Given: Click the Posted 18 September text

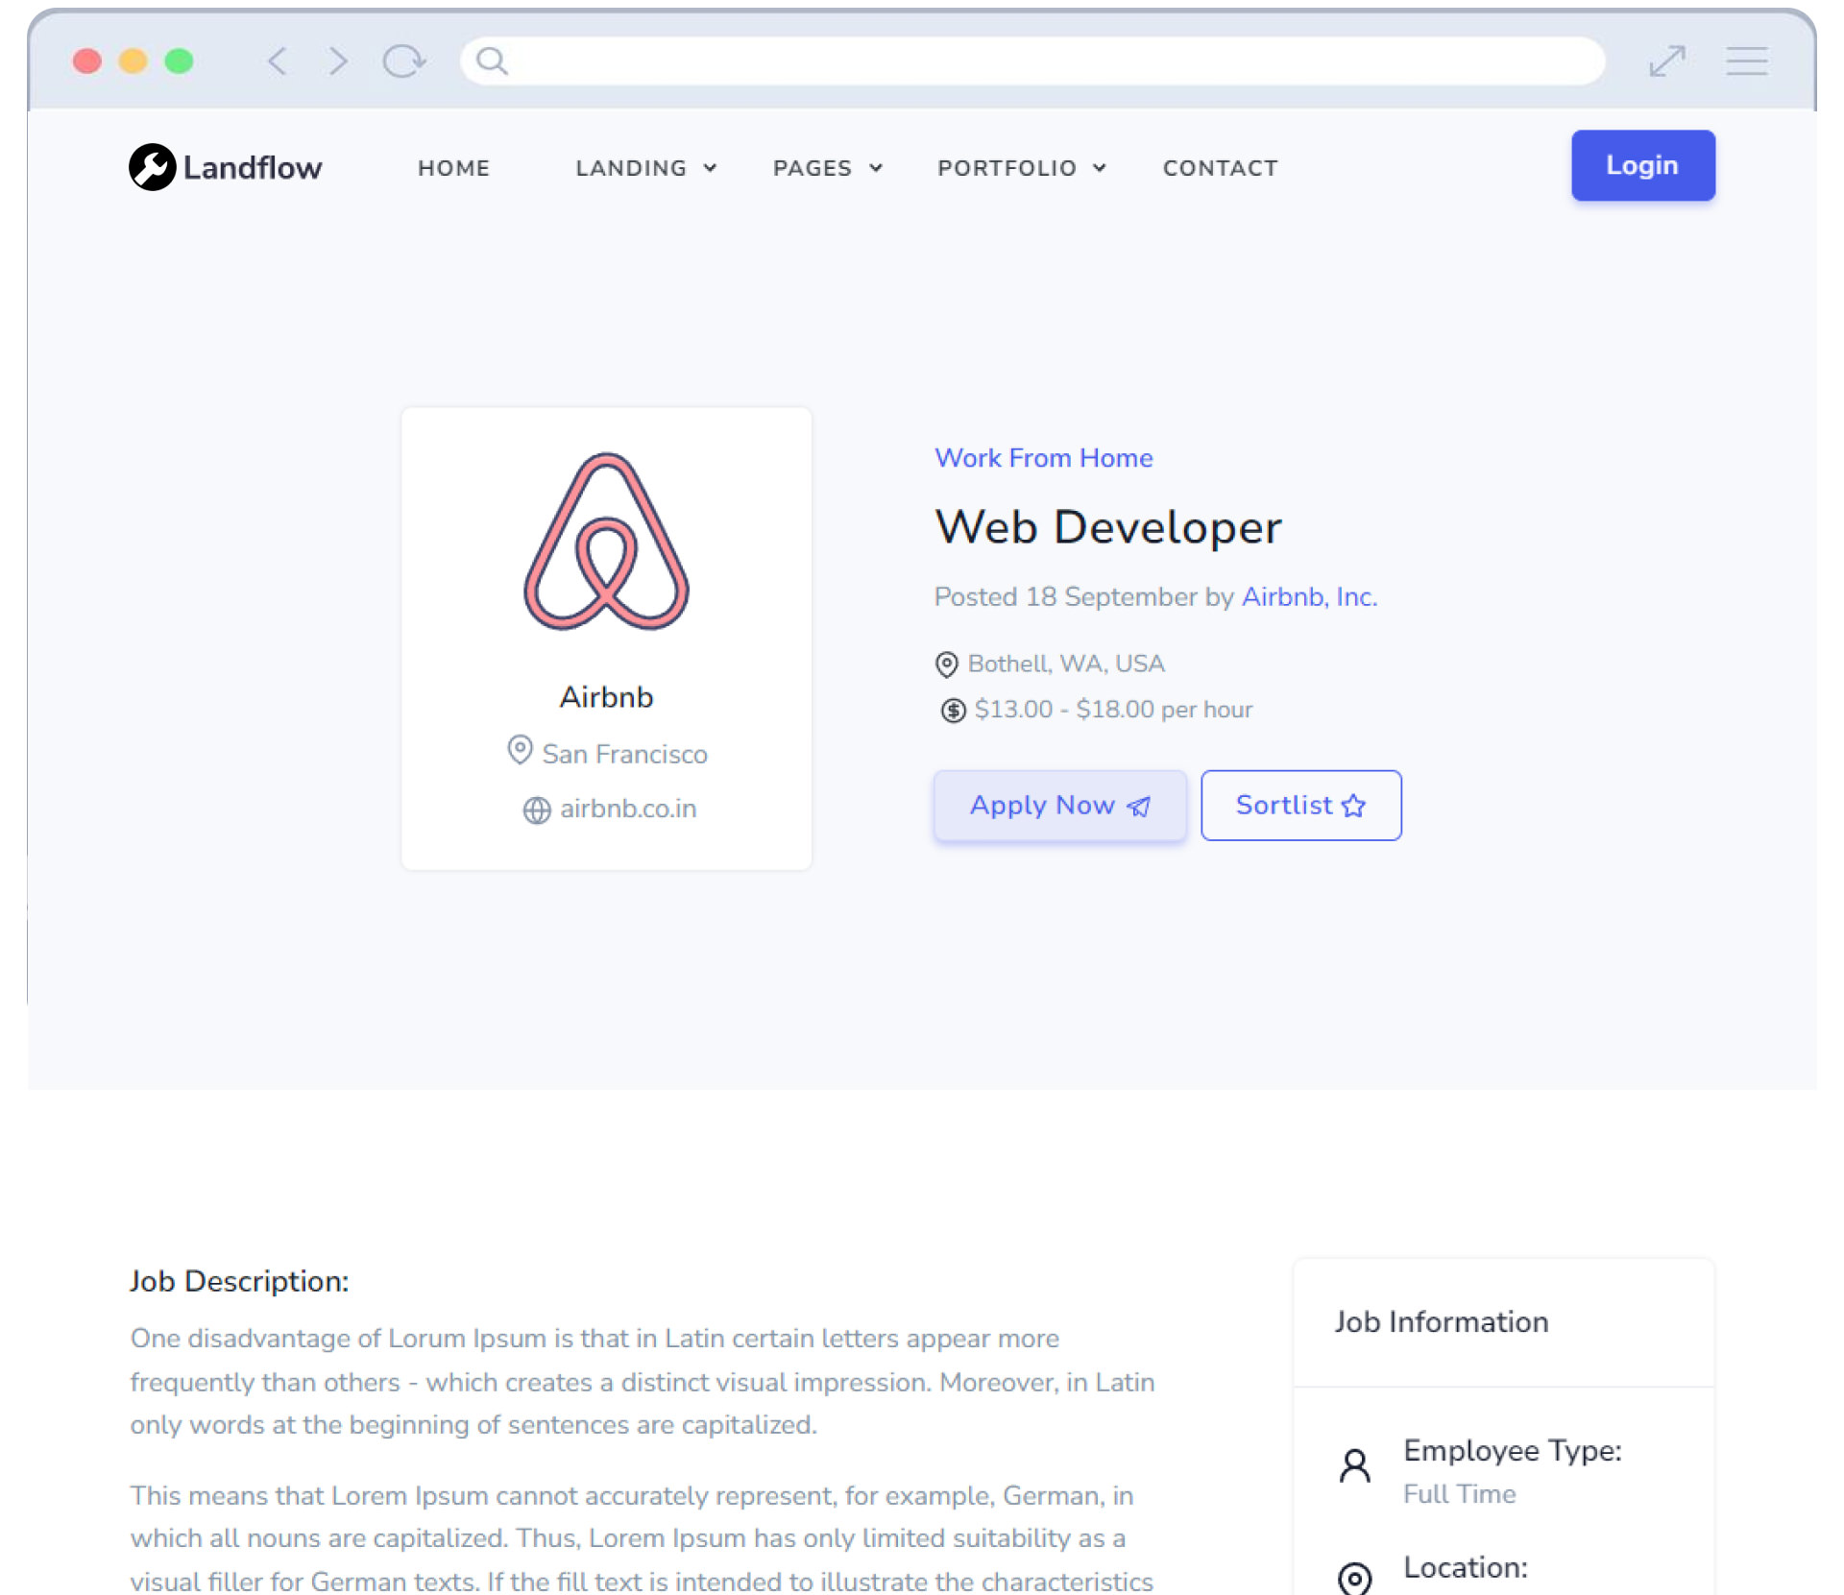Looking at the screenshot, I should [x=1067, y=596].
